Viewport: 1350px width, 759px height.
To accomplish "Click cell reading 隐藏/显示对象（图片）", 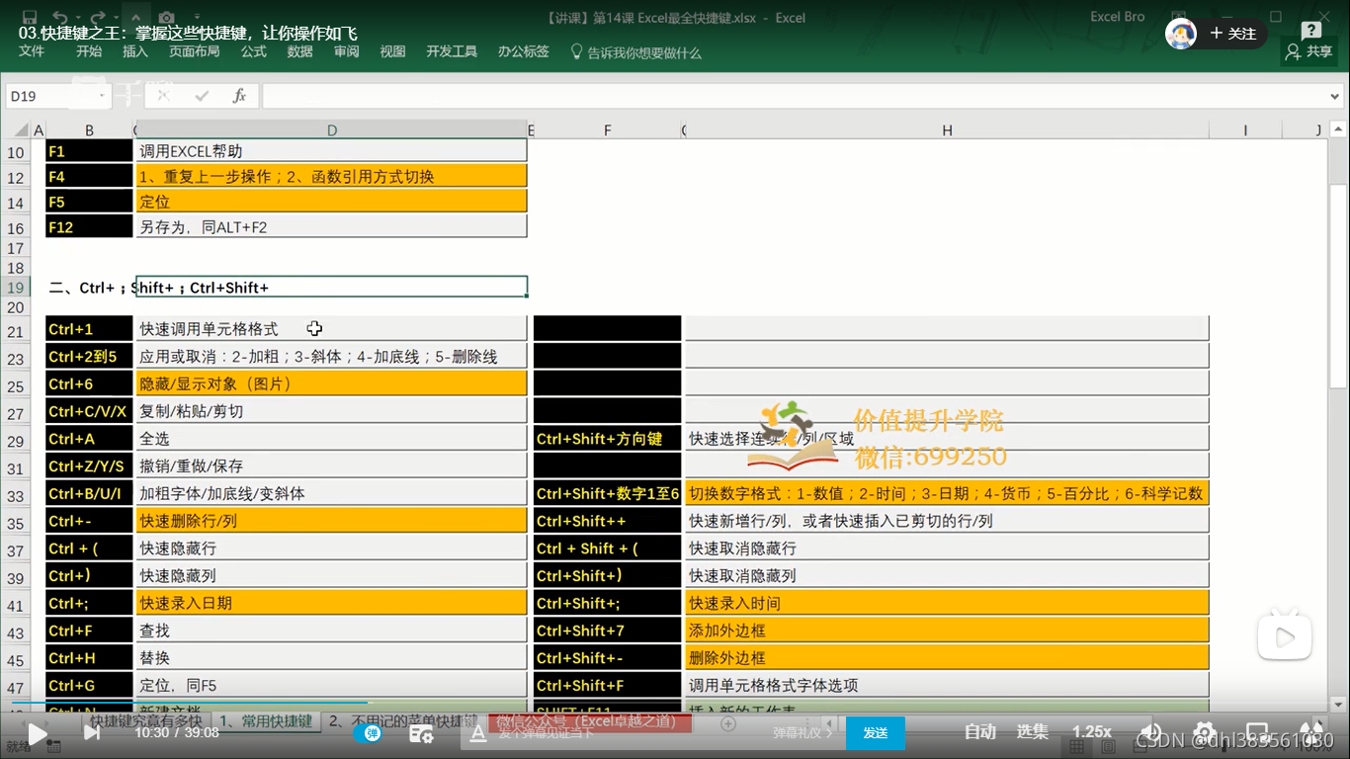I will [x=331, y=383].
